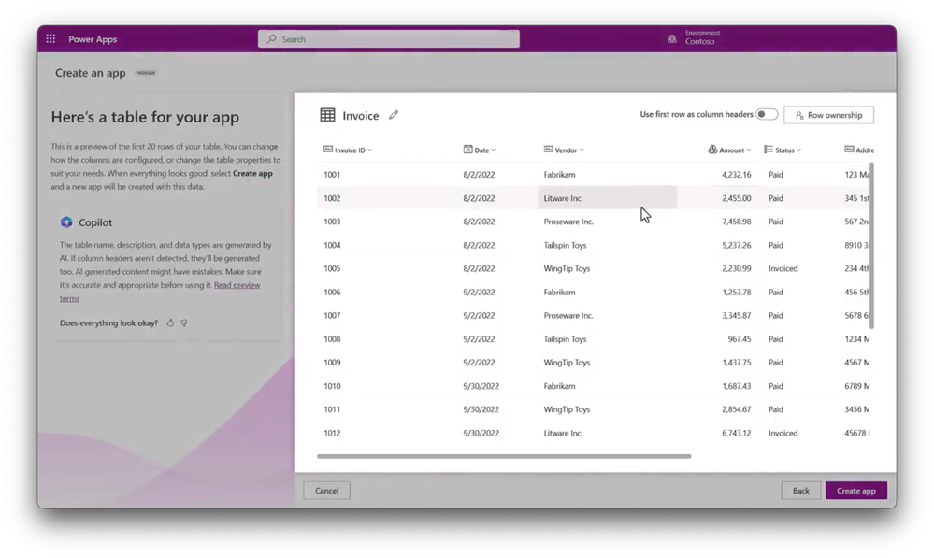
Task: Click the search magnifier icon
Action: pos(272,38)
